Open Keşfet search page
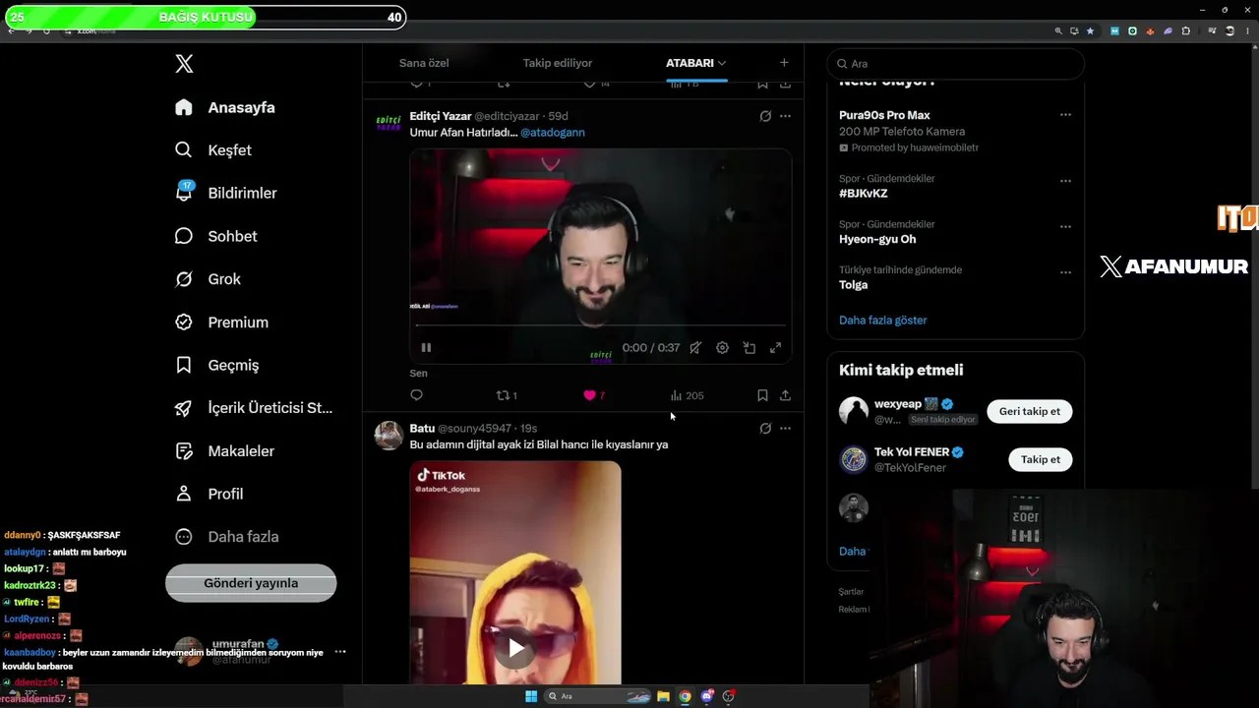The image size is (1259, 708). click(213, 150)
